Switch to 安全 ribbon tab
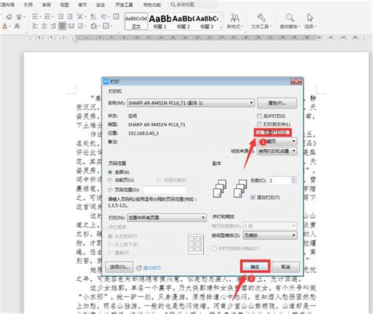The image size is (373, 314). (x=101, y=5)
